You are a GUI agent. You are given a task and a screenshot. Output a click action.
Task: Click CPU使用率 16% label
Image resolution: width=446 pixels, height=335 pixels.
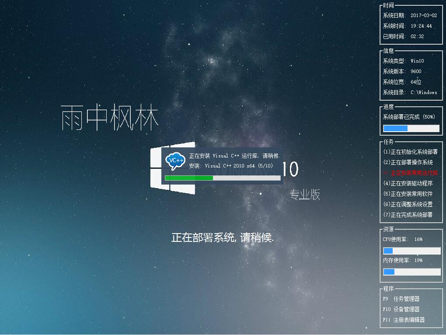coord(402,240)
